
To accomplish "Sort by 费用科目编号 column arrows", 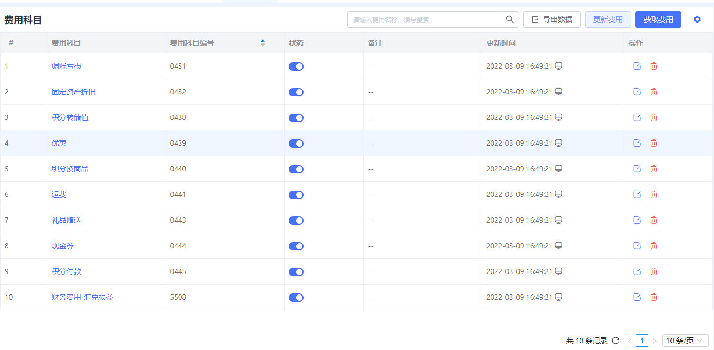I will coord(263,43).
